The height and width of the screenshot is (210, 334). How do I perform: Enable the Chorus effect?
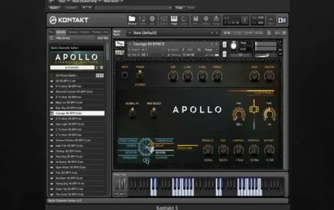(x=132, y=146)
